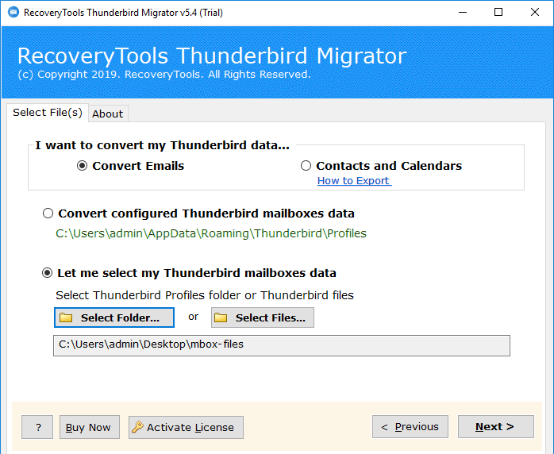Click the app icon in the title bar
Viewport: 554px width, 454px height.
13,13
